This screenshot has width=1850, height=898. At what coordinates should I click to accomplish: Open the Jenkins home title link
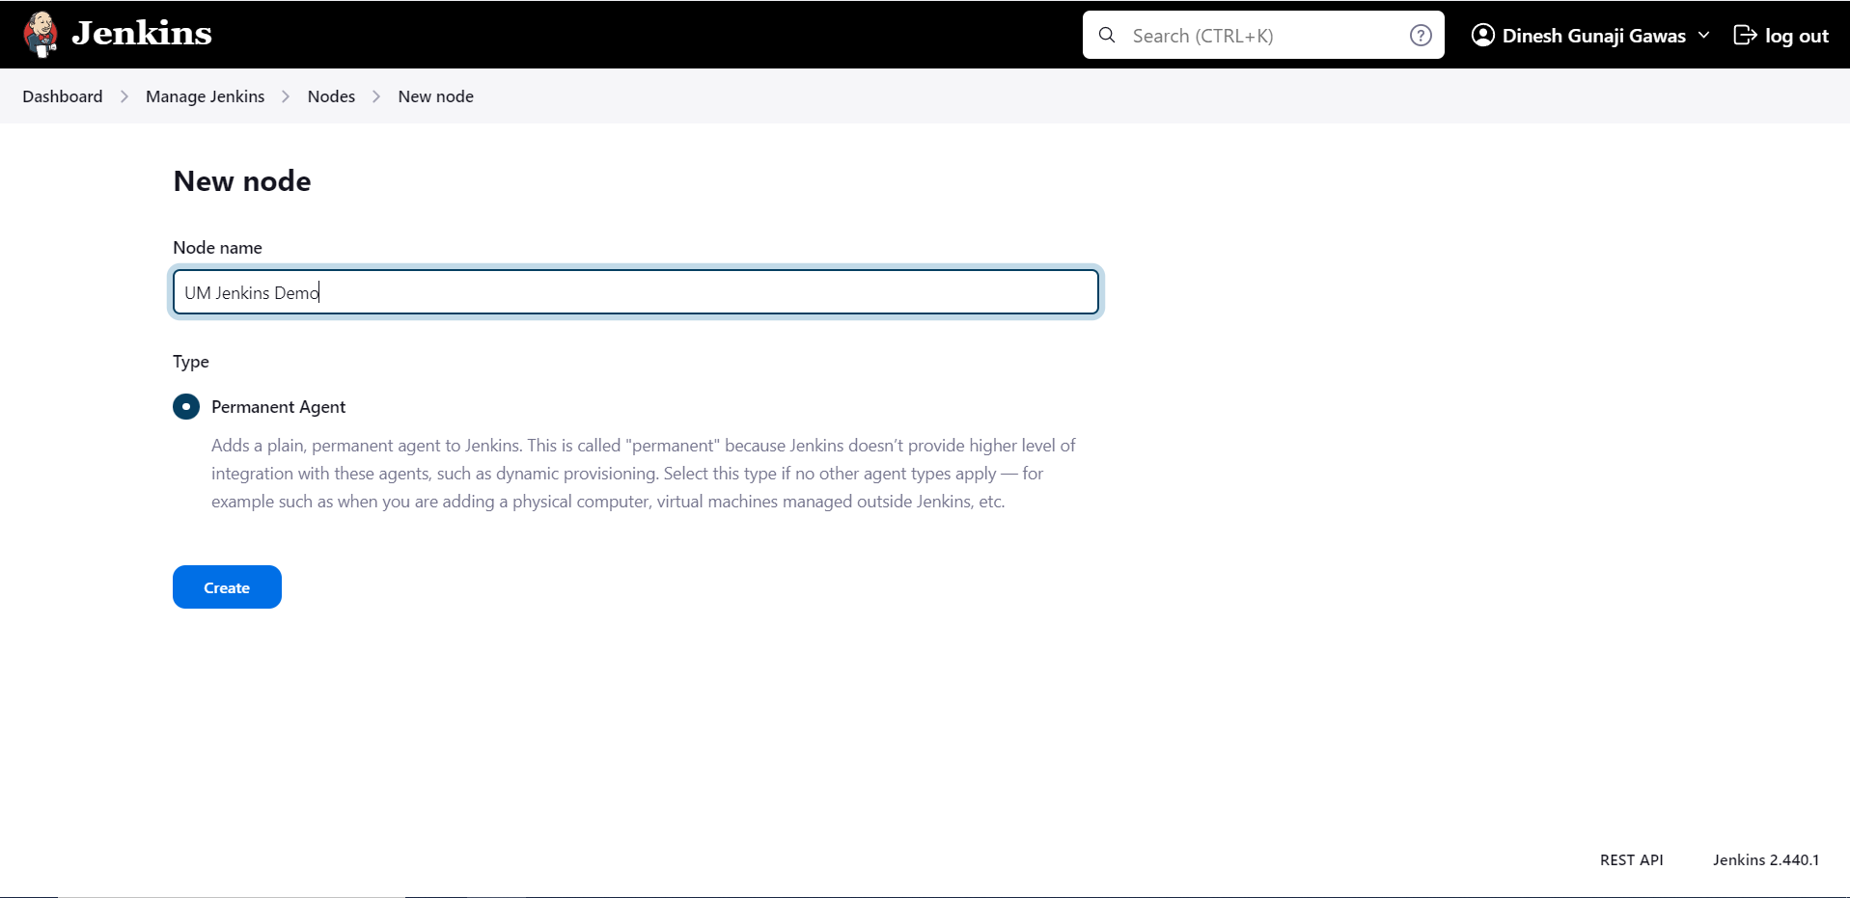click(142, 34)
